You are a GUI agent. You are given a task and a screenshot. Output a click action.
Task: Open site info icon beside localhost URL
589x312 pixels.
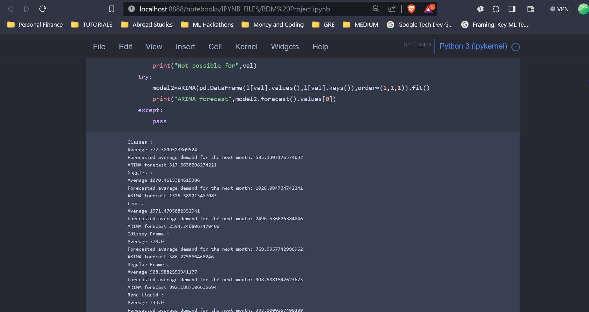(132, 9)
